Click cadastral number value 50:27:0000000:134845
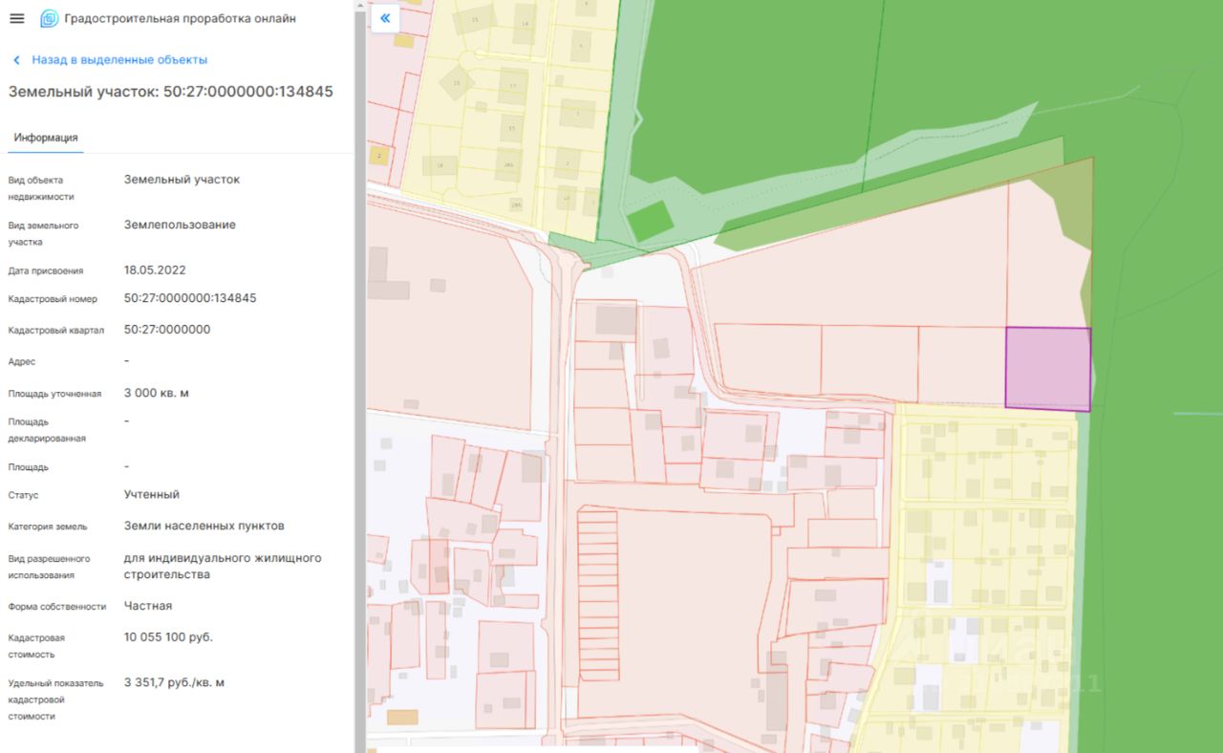The image size is (1223, 753). click(x=190, y=298)
